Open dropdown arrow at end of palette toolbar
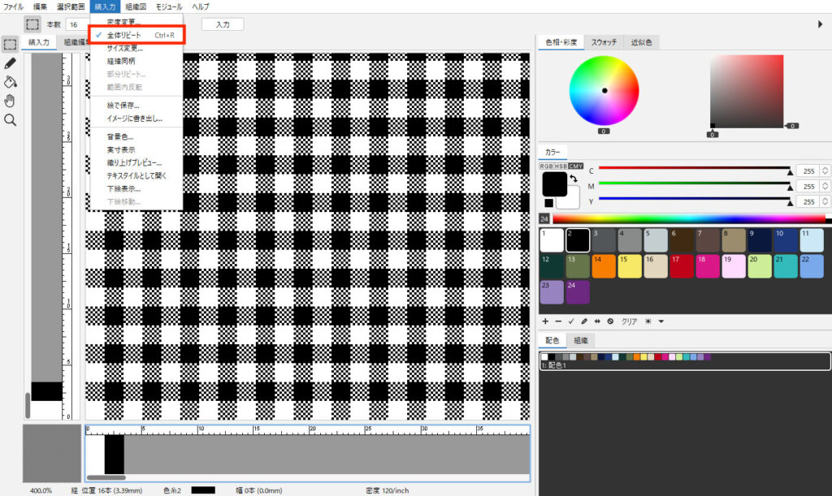832x496 pixels. click(x=661, y=321)
